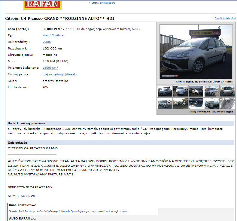Select the rear seats interior thumbnail

227,103
